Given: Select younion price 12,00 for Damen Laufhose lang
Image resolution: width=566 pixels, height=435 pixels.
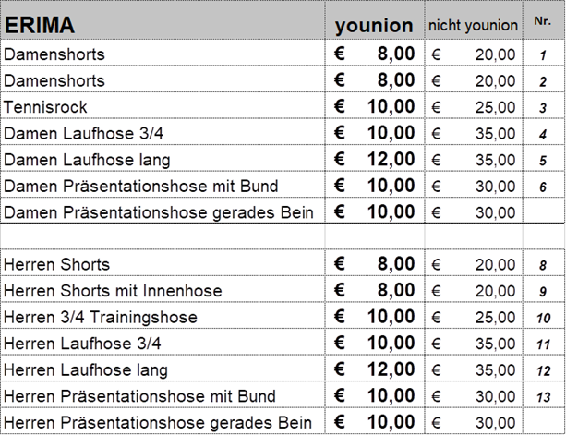Looking at the screenshot, I should click(x=375, y=158).
